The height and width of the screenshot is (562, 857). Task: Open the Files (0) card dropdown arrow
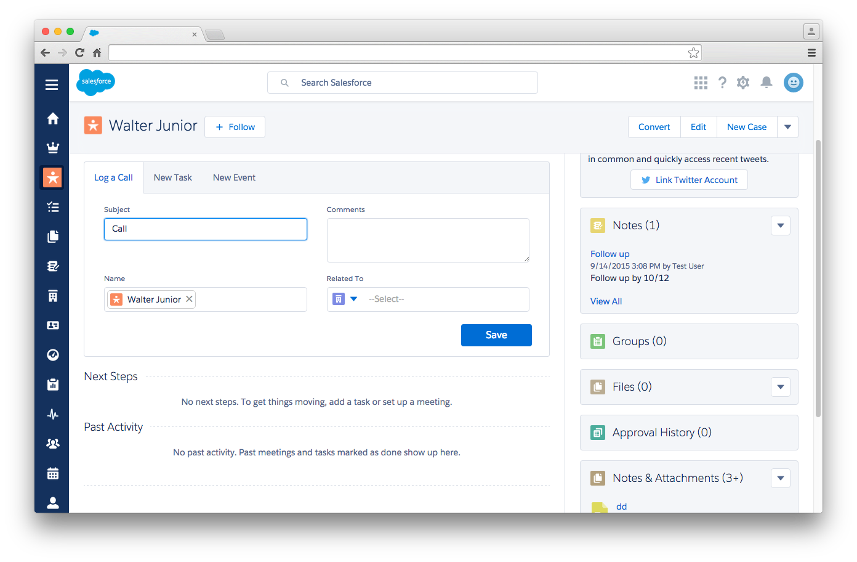pyautogui.click(x=781, y=387)
